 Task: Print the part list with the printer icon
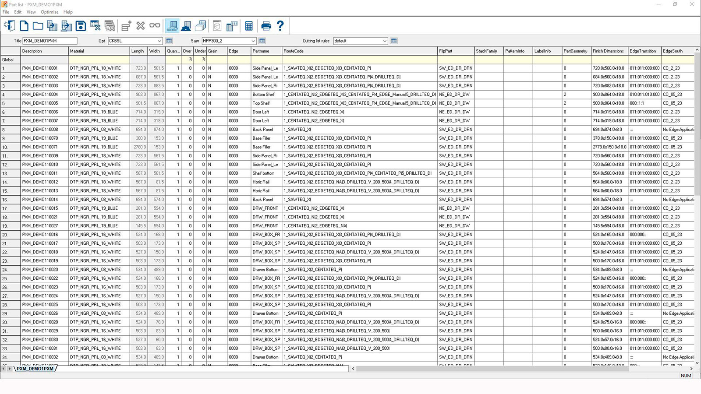266,26
